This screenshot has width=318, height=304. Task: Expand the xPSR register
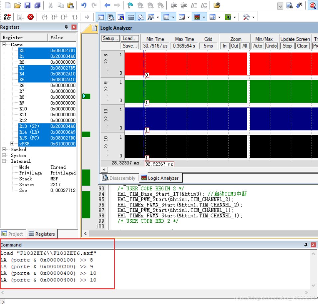coord(12,144)
